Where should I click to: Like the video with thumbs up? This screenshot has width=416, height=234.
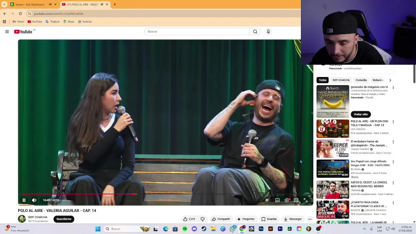(189, 219)
